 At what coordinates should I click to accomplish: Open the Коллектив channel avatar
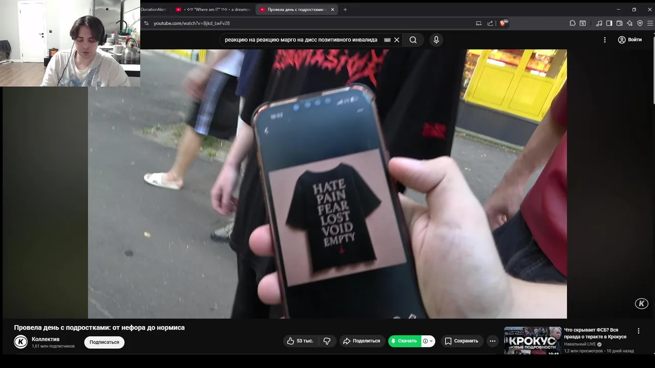[x=20, y=342]
